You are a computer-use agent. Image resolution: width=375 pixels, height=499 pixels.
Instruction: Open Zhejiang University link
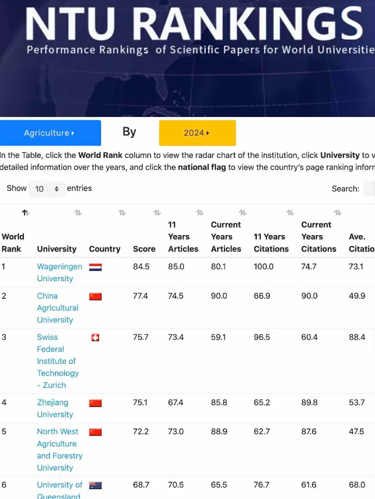click(55, 408)
